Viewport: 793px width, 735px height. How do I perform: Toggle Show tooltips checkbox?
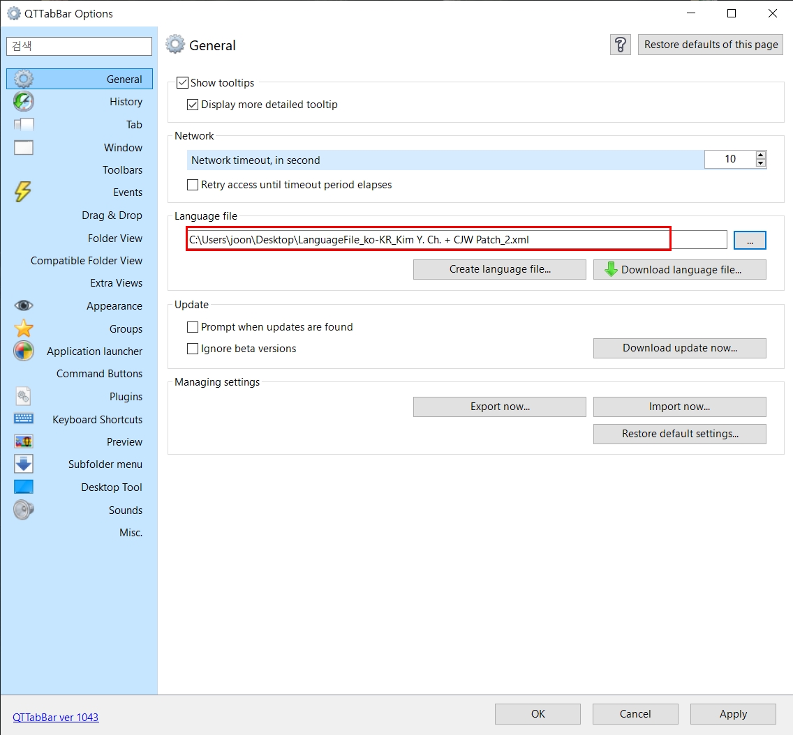(183, 83)
